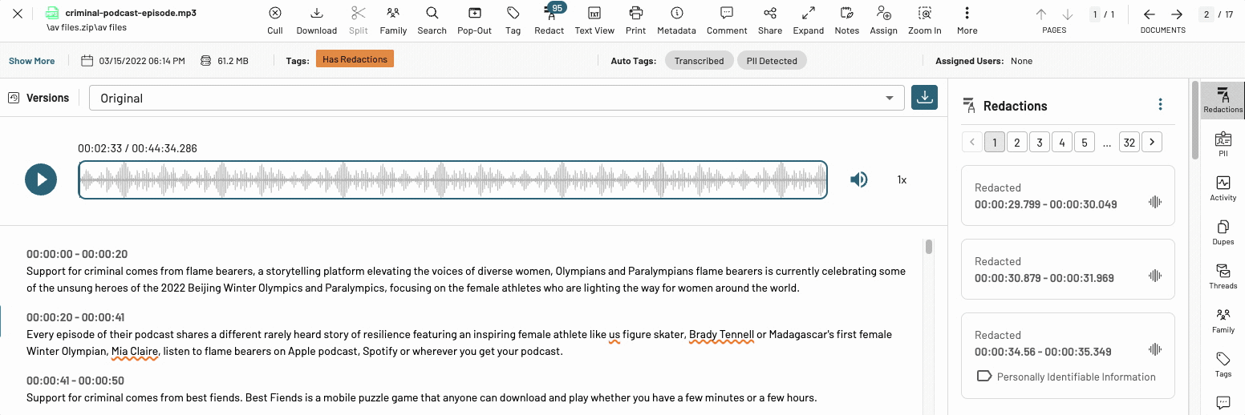Open the Redact tool with the 95 badge
Image resolution: width=1245 pixels, height=415 pixels.
(550, 21)
